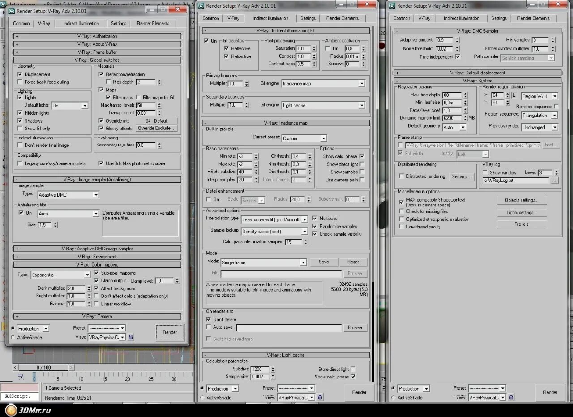Click Objects settings button
This screenshot has height=417, width=573.
click(522, 200)
